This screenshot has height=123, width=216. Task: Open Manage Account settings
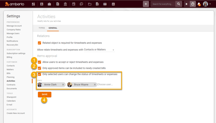coord(14,26)
